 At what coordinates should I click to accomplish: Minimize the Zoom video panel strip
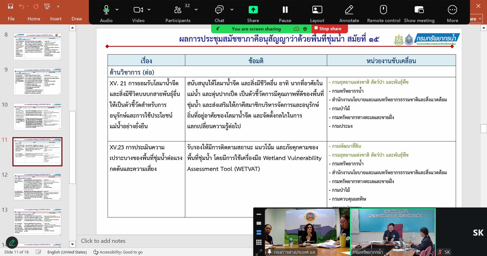(x=259, y=214)
